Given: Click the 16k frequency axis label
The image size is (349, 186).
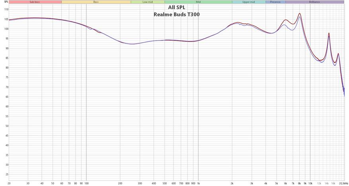Looking at the screenshot, I should point(333,184).
